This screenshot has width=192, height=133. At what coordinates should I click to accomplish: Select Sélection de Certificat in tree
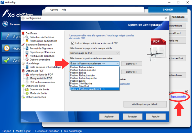42,37
